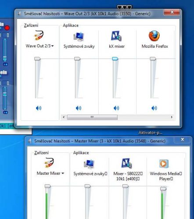The width and height of the screenshot is (194, 219).
Task: Click the Systémové zvuky icon in Wave Out window
Action: pos(79,37)
